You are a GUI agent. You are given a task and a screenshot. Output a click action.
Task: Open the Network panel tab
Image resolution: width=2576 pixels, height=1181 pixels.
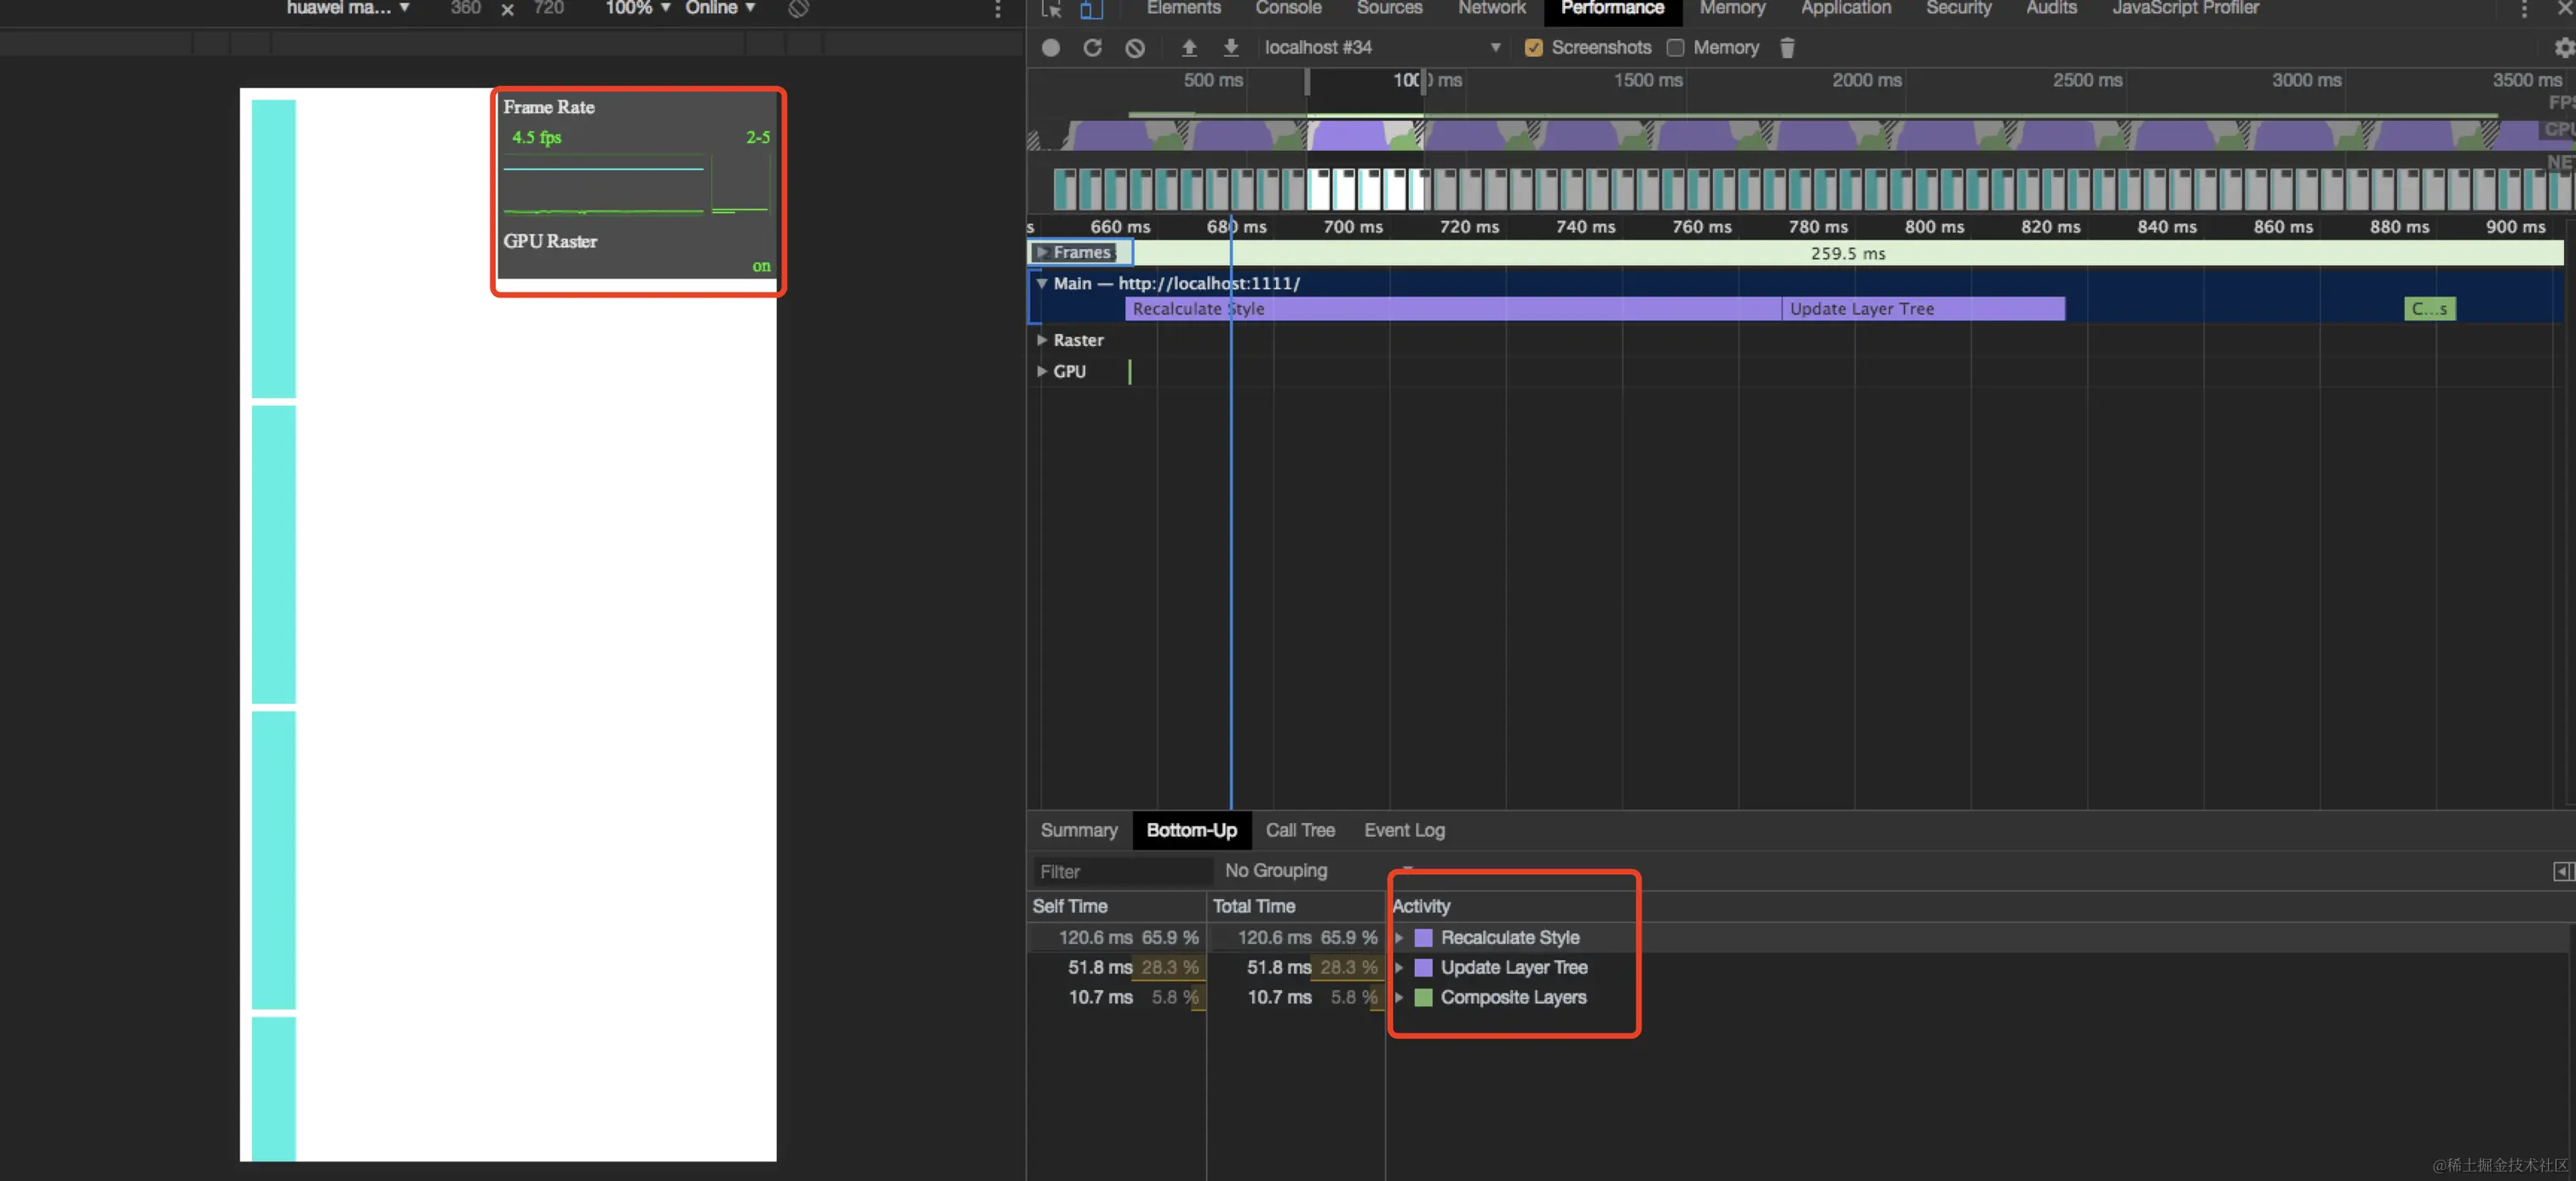(x=1491, y=8)
